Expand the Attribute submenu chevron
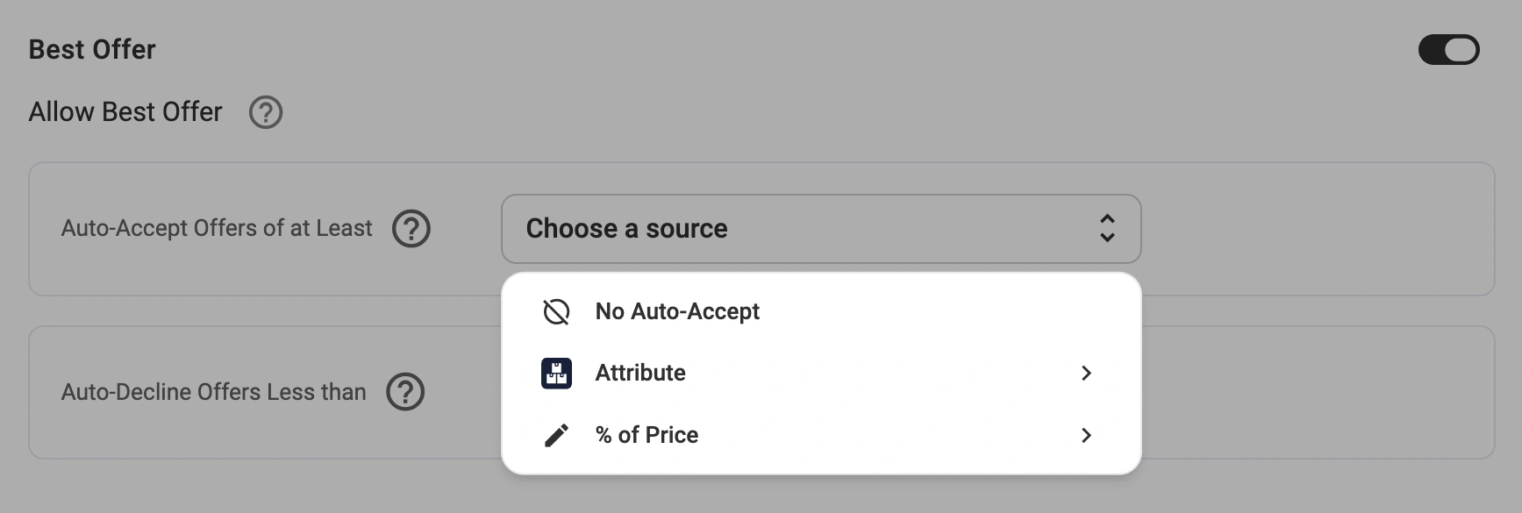Image resolution: width=1522 pixels, height=513 pixels. [1086, 374]
